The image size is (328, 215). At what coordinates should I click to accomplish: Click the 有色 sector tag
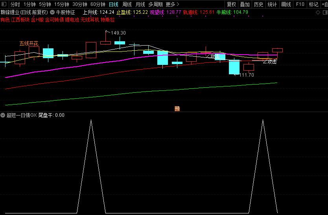[x=5, y=20]
